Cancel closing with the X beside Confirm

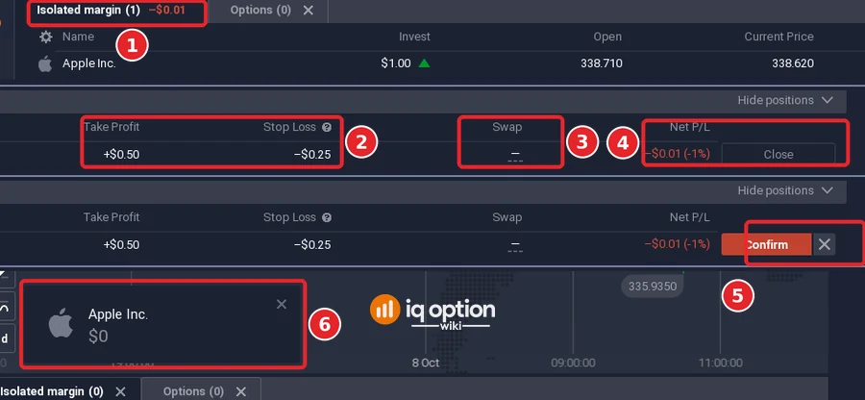point(825,244)
